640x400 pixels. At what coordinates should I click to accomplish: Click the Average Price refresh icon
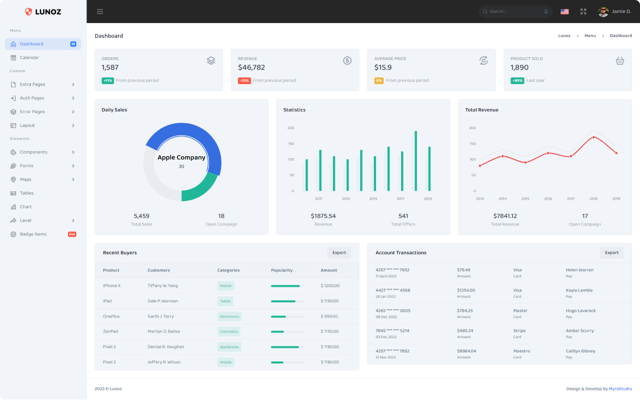coord(483,61)
